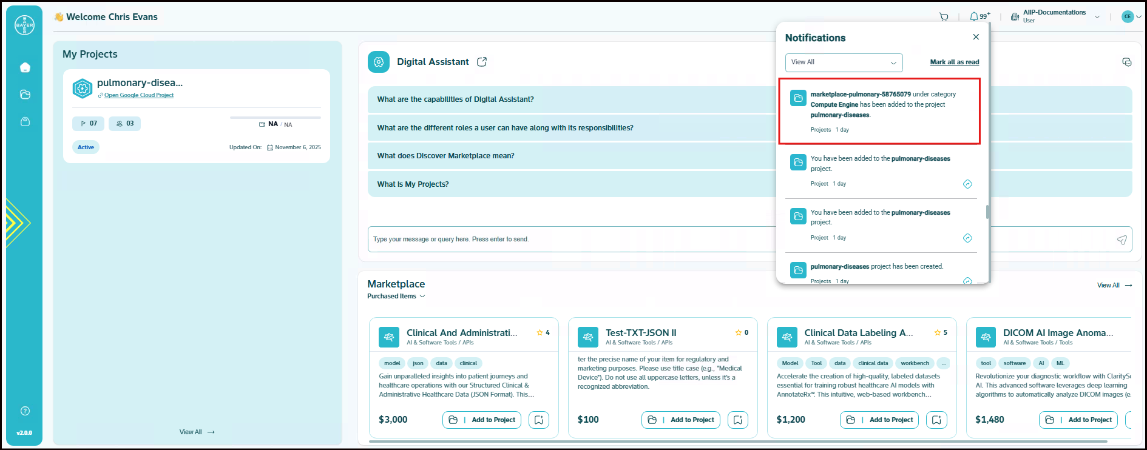
Task: Open Digital Assistant in new window icon
Action: tap(482, 62)
